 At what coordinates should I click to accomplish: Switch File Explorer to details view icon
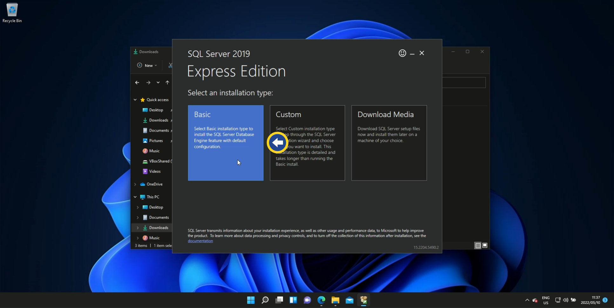[x=478, y=245]
